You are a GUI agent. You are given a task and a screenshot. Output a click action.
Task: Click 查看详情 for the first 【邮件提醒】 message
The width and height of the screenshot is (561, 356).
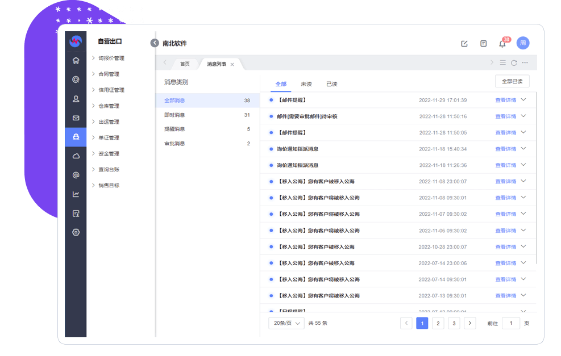pyautogui.click(x=505, y=100)
